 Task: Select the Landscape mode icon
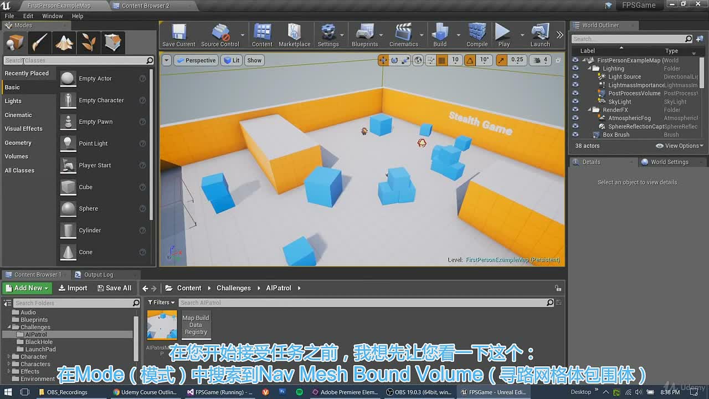[64, 42]
